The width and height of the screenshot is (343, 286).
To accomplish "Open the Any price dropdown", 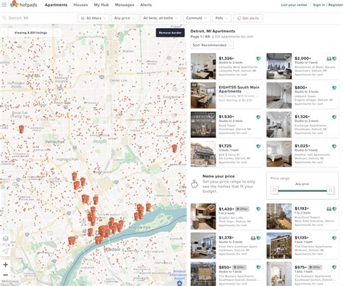I will tap(124, 18).
